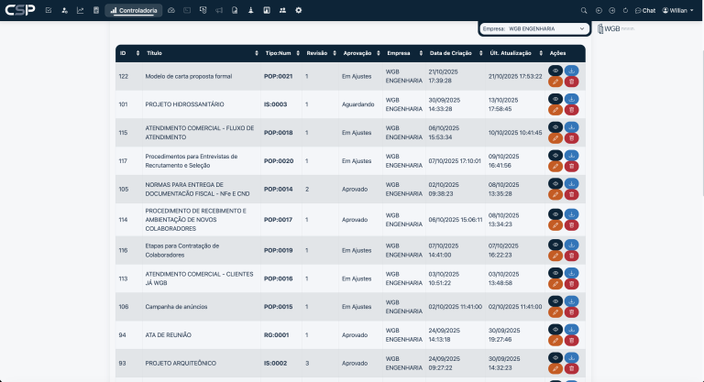
Task: Delete the POP:0017 row
Action: pyautogui.click(x=572, y=225)
